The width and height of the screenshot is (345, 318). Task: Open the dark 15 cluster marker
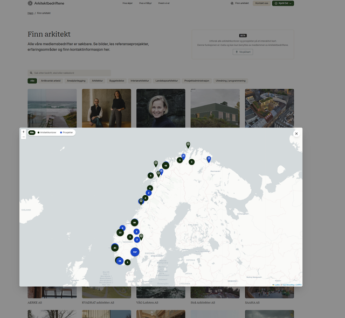(165, 166)
